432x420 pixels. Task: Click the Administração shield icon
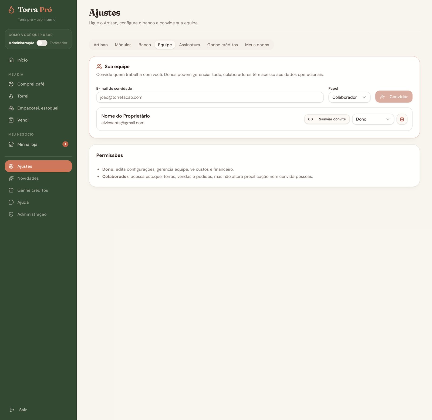pyautogui.click(x=11, y=214)
